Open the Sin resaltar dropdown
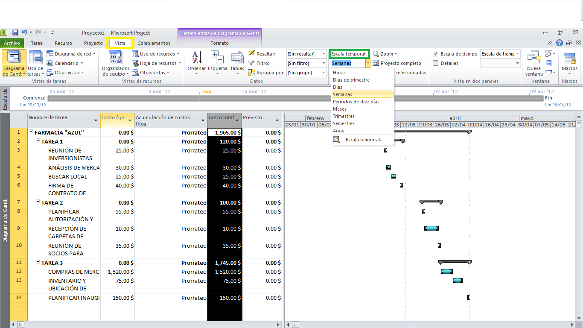This screenshot has height=328, width=583. coord(324,54)
